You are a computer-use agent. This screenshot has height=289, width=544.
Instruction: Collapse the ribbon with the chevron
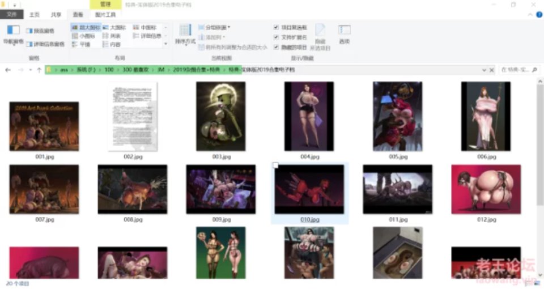pos(530,15)
